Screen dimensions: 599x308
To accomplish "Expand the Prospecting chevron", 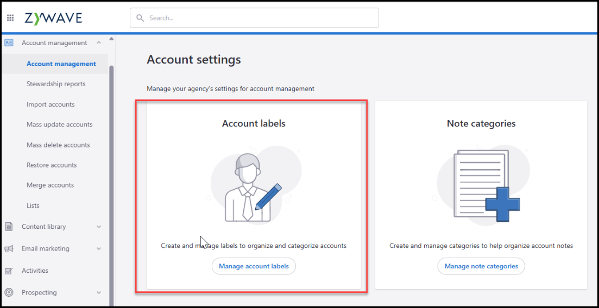I will 99,293.
